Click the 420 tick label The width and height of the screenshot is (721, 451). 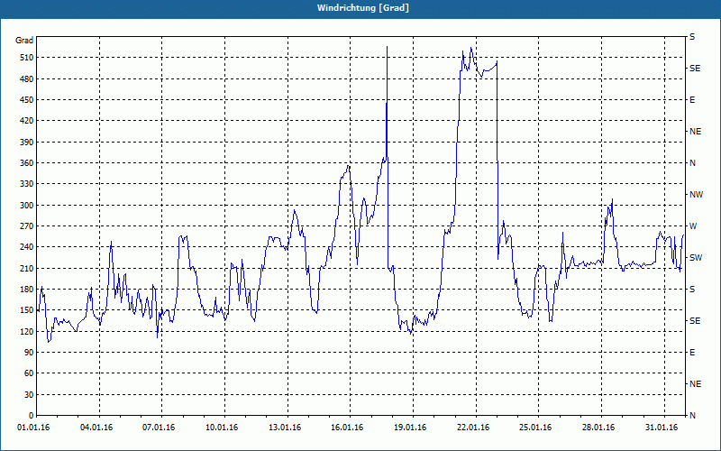[27, 121]
